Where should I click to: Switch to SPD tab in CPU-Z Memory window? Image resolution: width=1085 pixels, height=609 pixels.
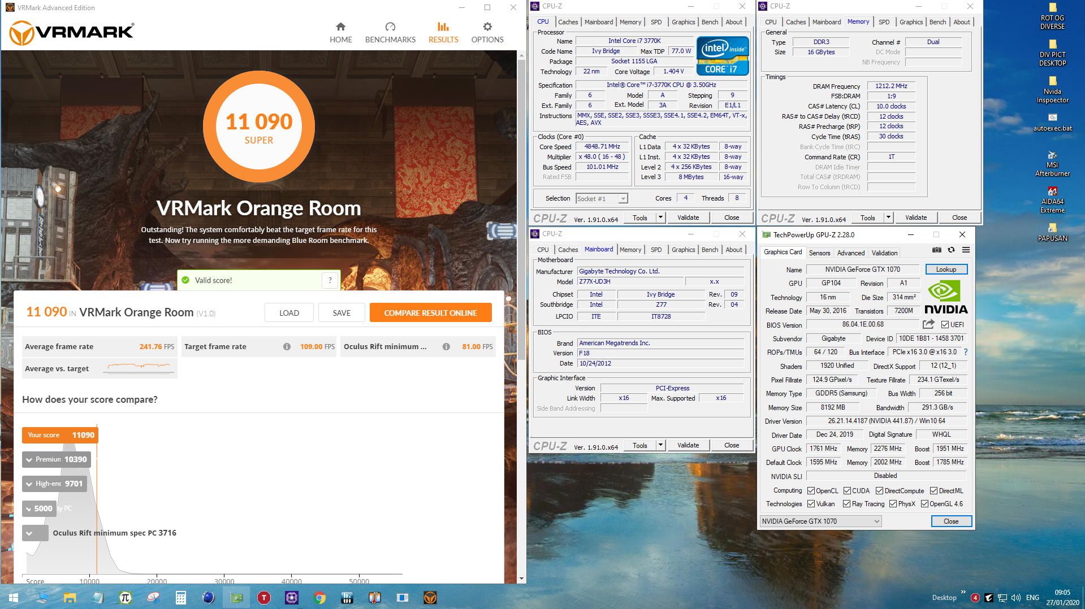click(x=884, y=22)
